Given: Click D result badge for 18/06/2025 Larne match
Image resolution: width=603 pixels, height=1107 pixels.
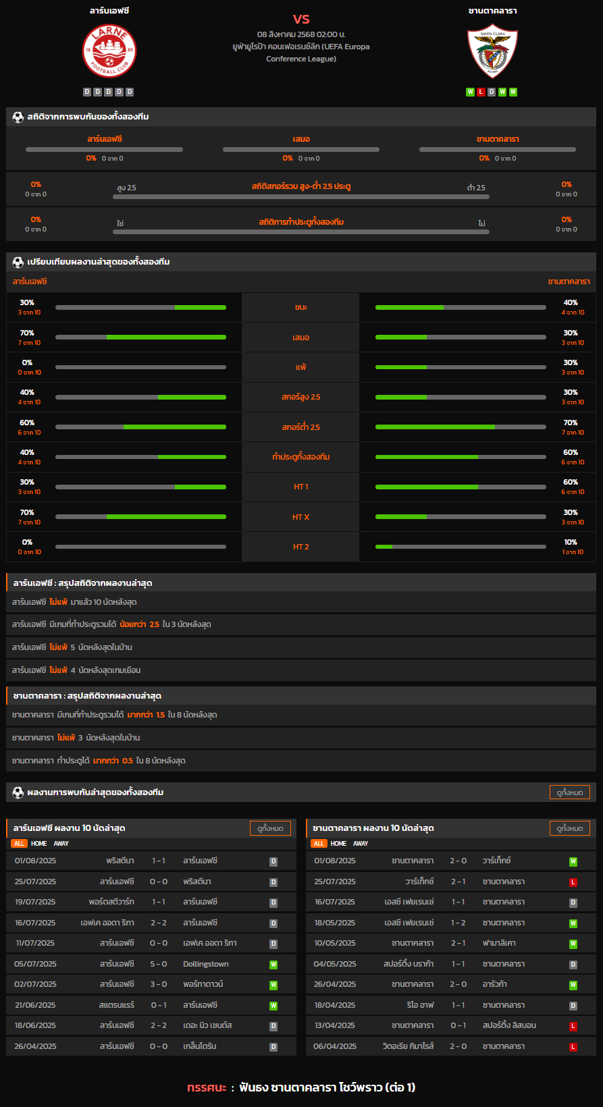Looking at the screenshot, I should [273, 1026].
